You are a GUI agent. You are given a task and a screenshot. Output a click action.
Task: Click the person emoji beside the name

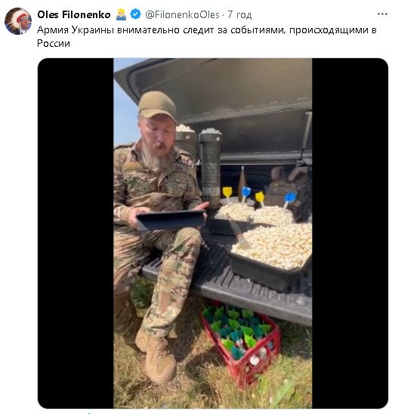click(121, 14)
